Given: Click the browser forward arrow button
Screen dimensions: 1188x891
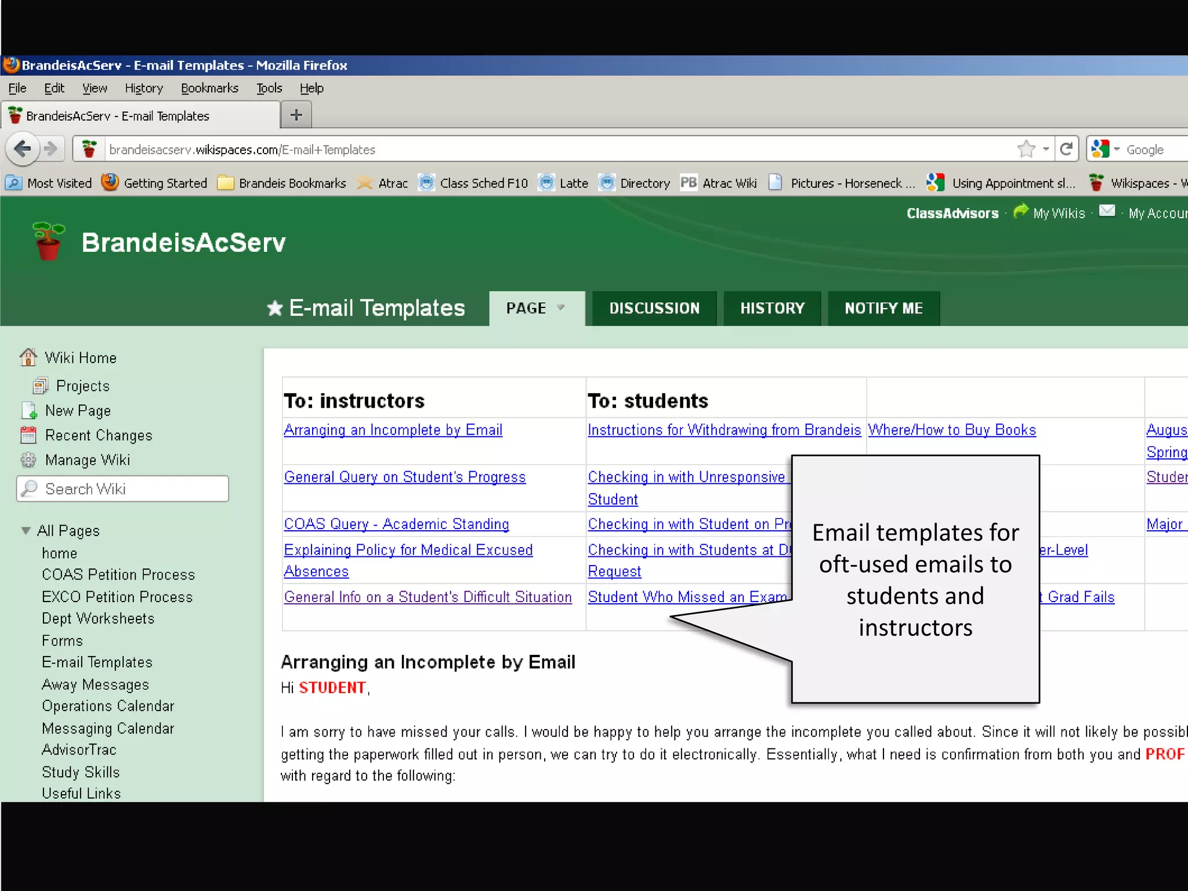Looking at the screenshot, I should pyautogui.click(x=51, y=149).
